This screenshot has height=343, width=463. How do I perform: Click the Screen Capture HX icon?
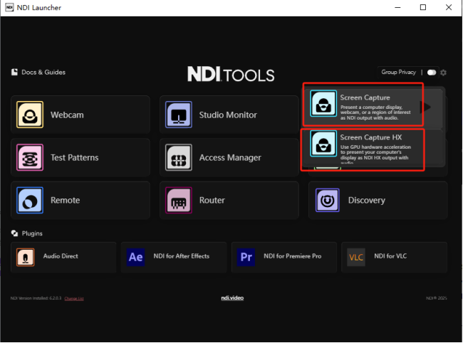tap(323, 143)
